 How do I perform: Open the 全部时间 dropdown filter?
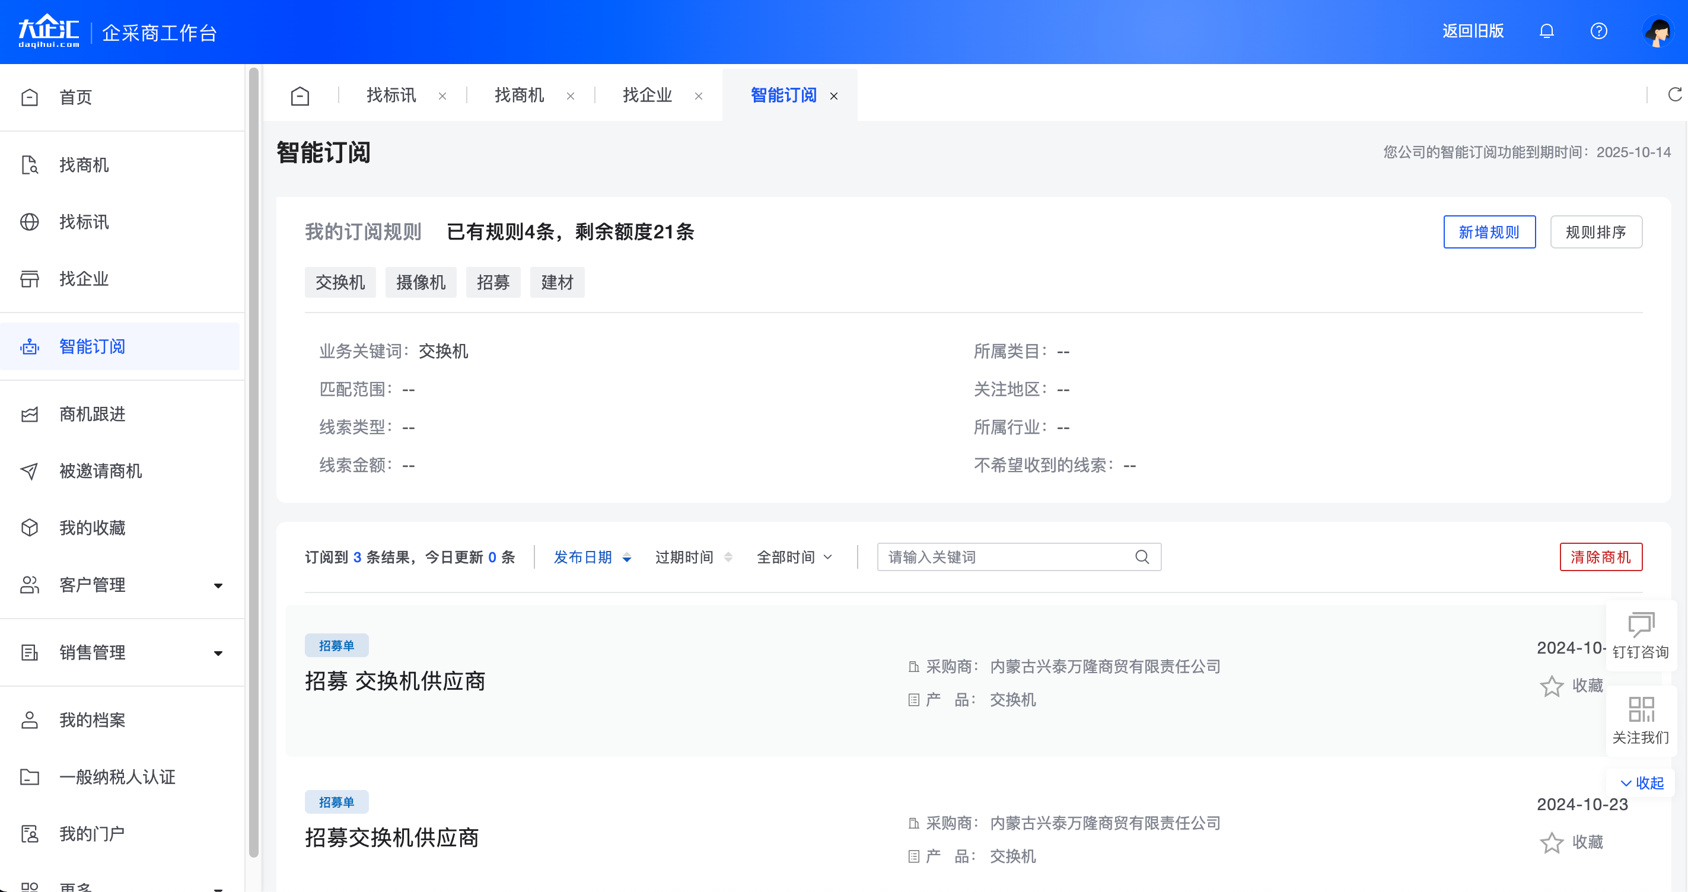tap(794, 556)
